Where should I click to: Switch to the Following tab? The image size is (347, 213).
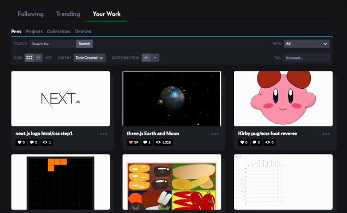[x=31, y=14]
